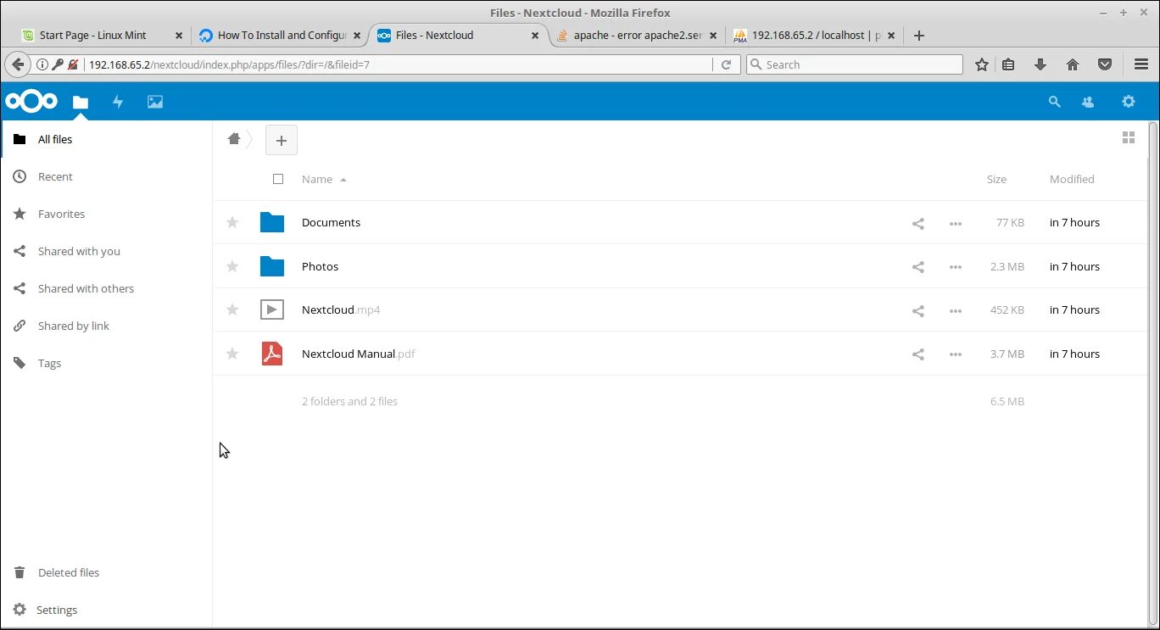Viewport: 1160px width, 630px height.
Task: Switch to 192.168.65.2 / localhost tab
Action: (x=814, y=36)
